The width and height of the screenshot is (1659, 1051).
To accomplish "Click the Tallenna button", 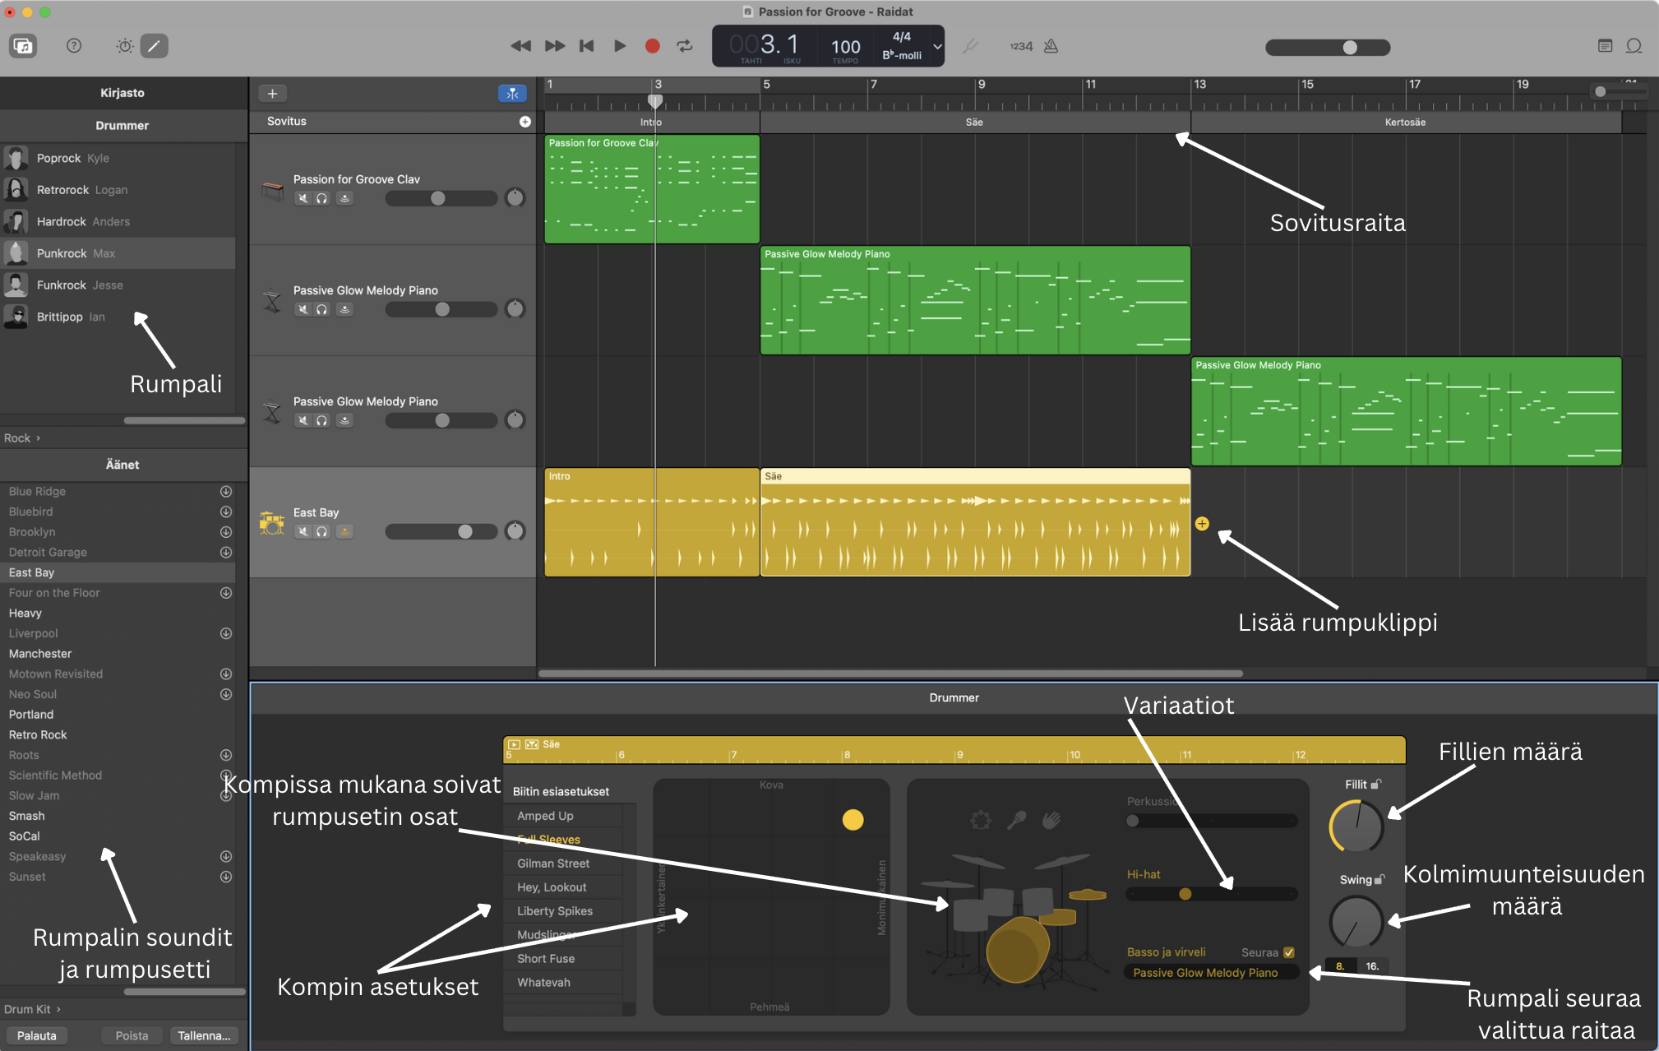I will pos(204,1035).
